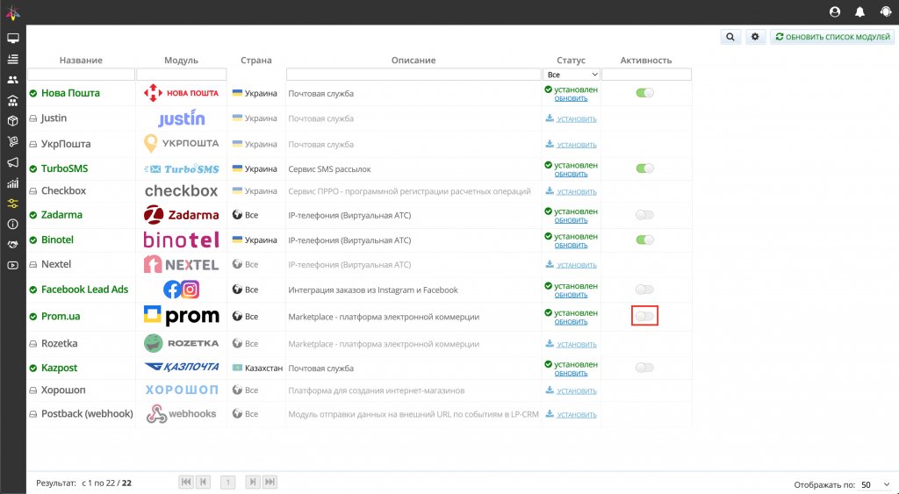Viewport: 899px width, 494px height.
Task: Go to the first page arrow
Action: 186,482
